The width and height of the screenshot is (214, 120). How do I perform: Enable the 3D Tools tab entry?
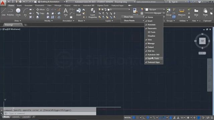154,32
